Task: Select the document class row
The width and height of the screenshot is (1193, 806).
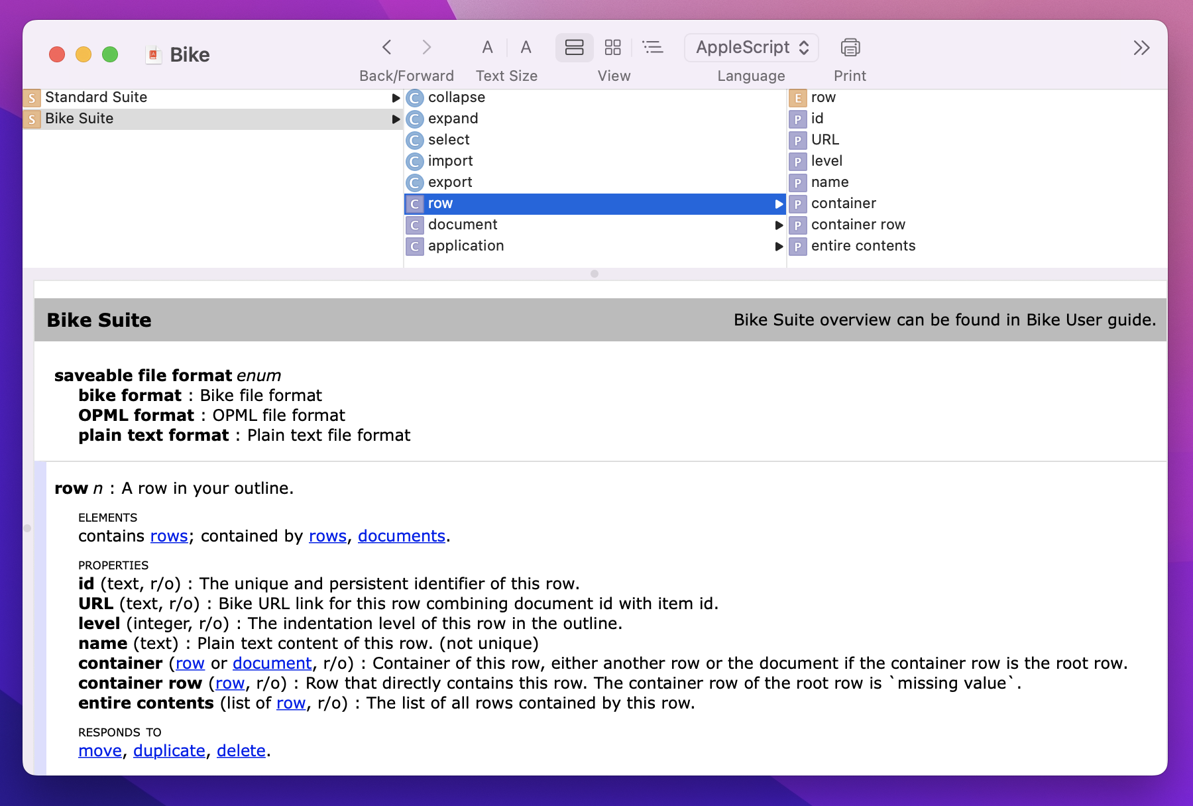Action: click(595, 225)
